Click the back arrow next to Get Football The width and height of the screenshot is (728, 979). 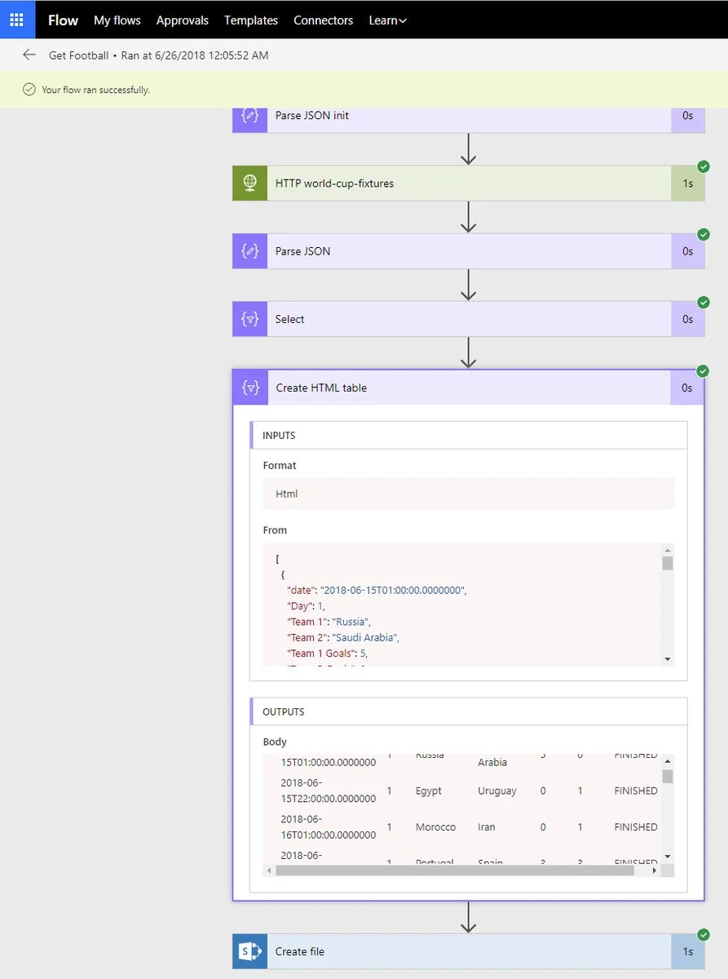[29, 55]
